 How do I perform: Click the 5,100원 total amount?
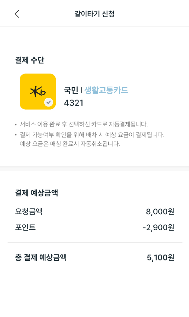[x=161, y=258]
